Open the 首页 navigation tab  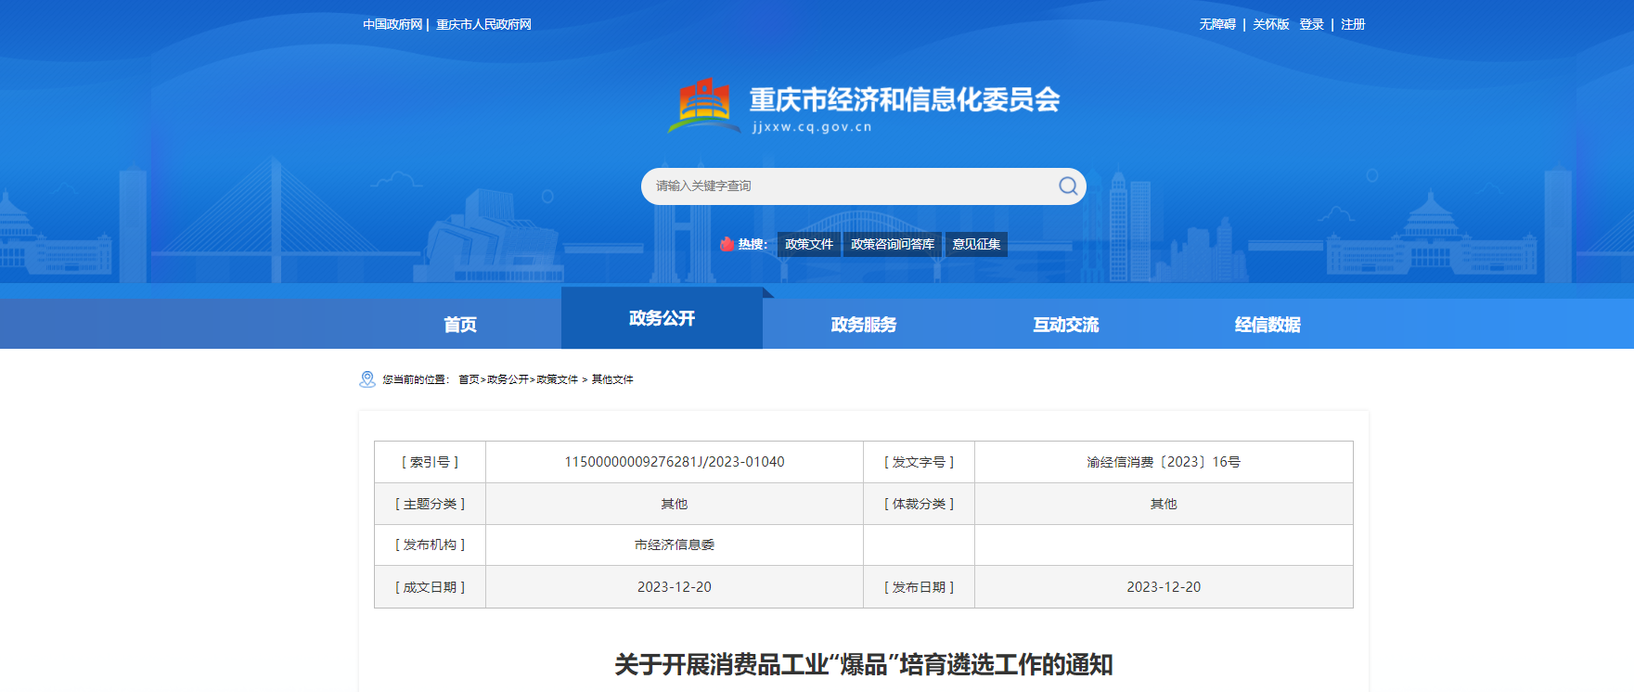[x=459, y=325]
